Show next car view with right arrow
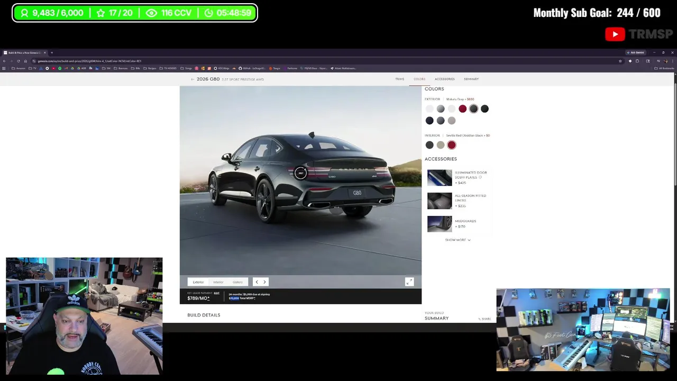This screenshot has height=381, width=677. 264,282
